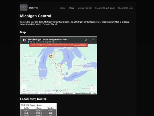Image resolution: width=154 pixels, height=116 pixels.
Task: Activate the map keyboard move control icon
Action: click(93, 89)
